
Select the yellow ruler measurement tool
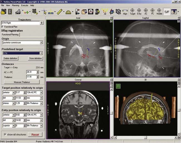click(x=59, y=12)
